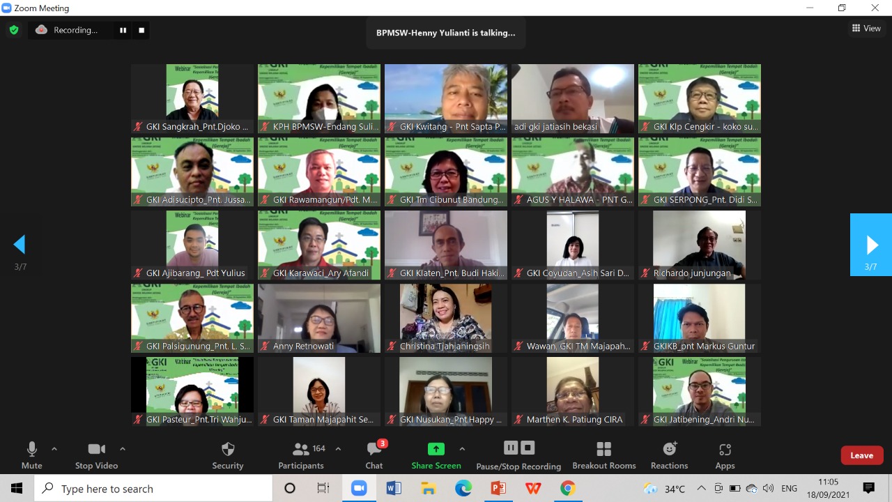Expand the Participants options arrow
The width and height of the screenshot is (892, 502).
pyautogui.click(x=338, y=449)
